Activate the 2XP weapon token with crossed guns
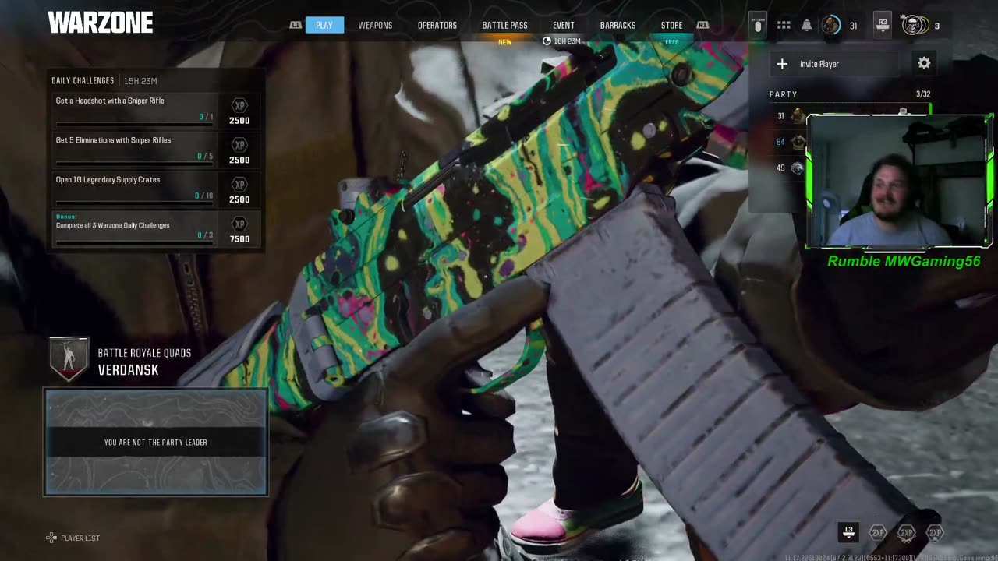 pyautogui.click(x=906, y=533)
